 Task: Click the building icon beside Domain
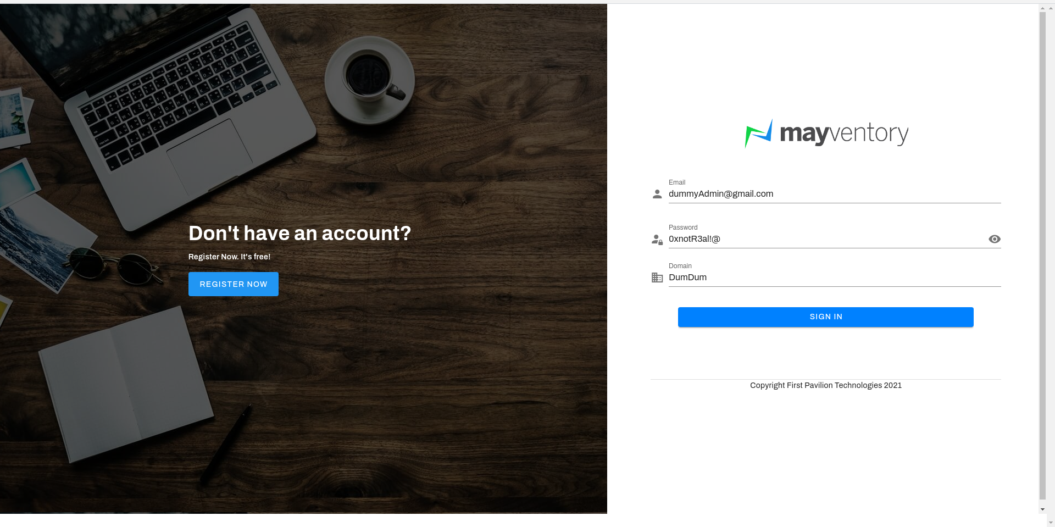657,278
